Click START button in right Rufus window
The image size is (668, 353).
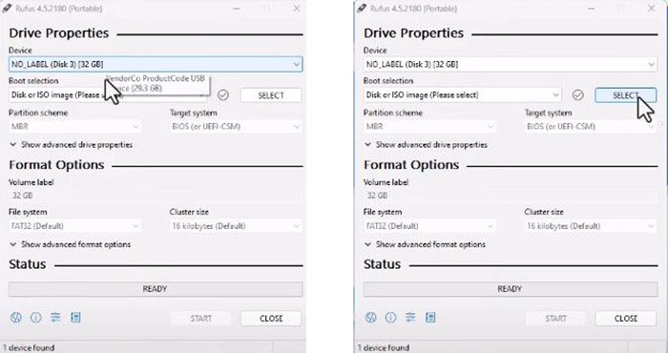coord(556,319)
